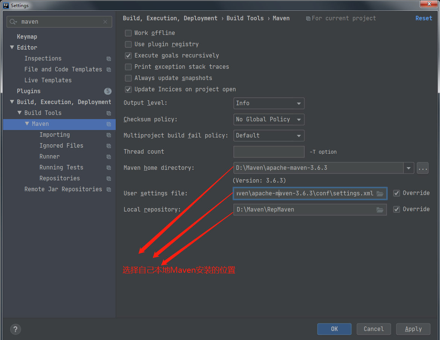Open the Runner settings page
Image resolution: width=440 pixels, height=340 pixels.
tap(50, 157)
